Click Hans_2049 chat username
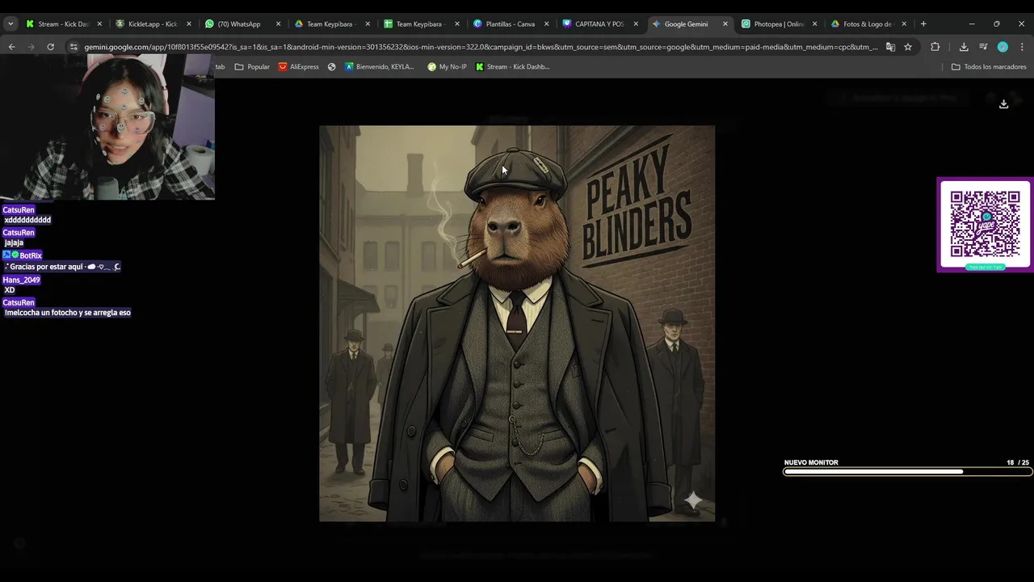This screenshot has width=1034, height=582. point(21,280)
